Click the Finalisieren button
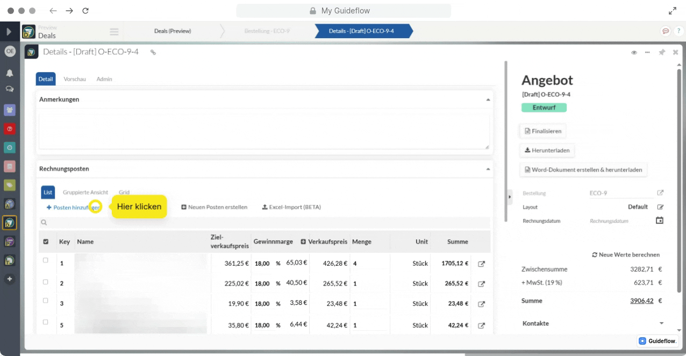This screenshot has width=686, height=356. point(542,131)
